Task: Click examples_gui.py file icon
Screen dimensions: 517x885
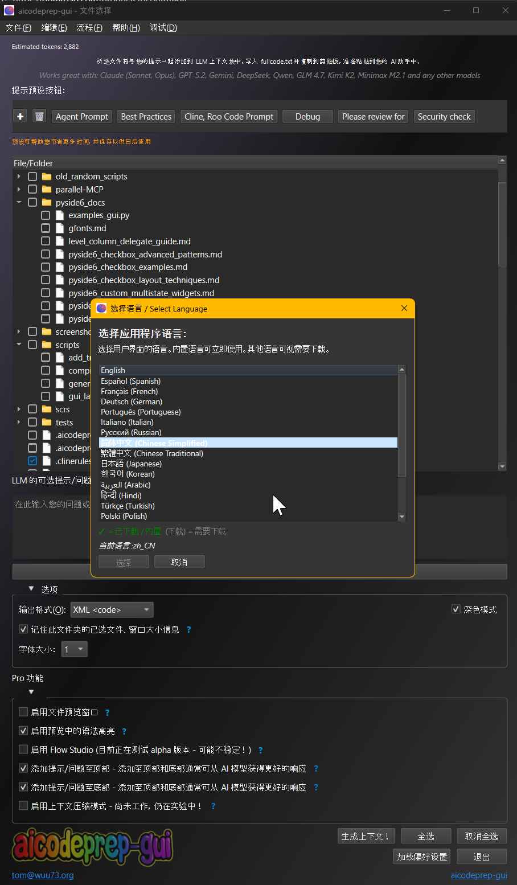Action: (x=60, y=215)
